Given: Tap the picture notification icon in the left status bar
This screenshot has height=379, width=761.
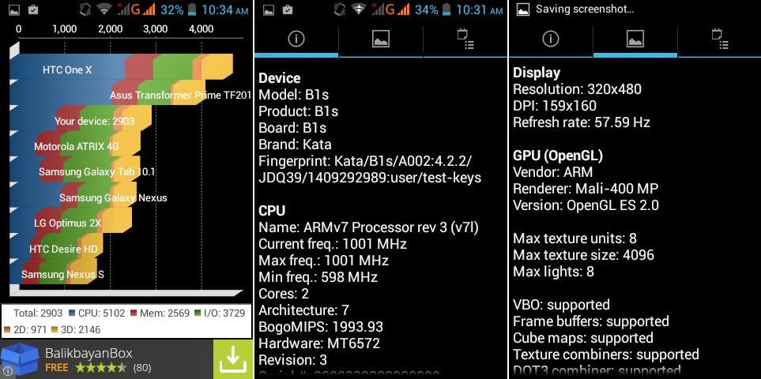Looking at the screenshot, I should [x=15, y=9].
